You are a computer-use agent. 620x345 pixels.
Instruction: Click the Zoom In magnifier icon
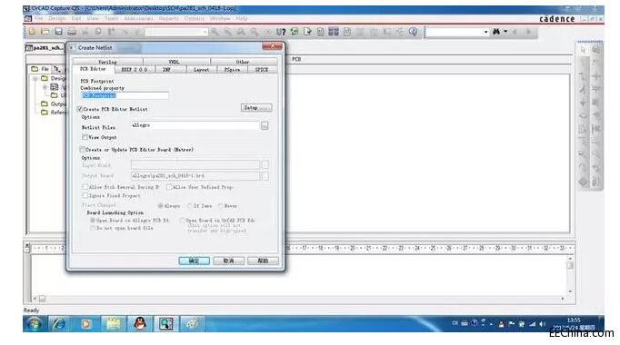click(x=215, y=32)
